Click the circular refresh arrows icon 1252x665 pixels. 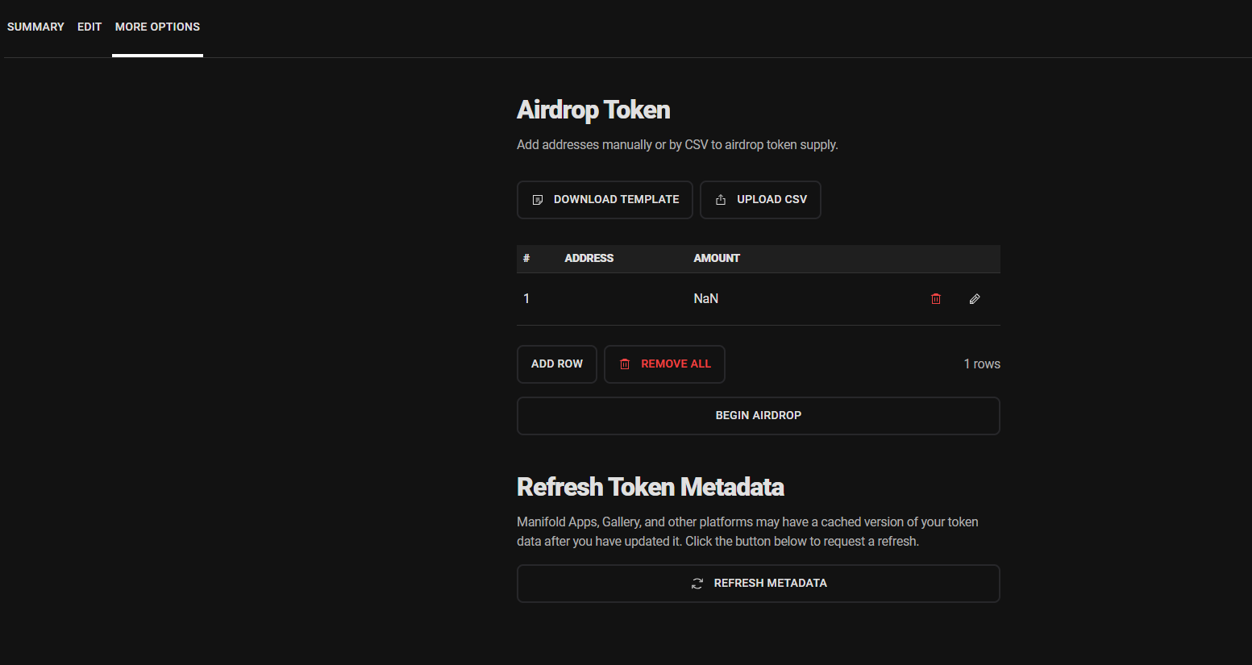[x=697, y=584]
